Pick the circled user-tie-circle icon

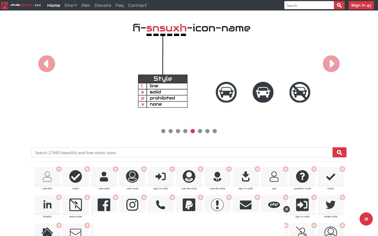189,177
